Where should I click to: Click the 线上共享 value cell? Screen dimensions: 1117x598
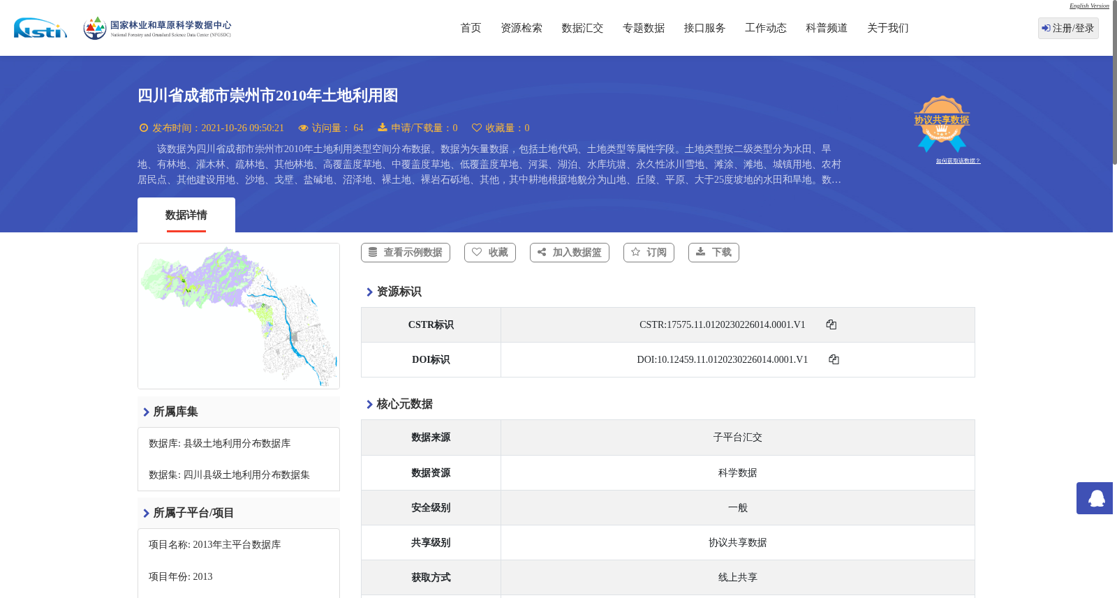click(x=738, y=578)
